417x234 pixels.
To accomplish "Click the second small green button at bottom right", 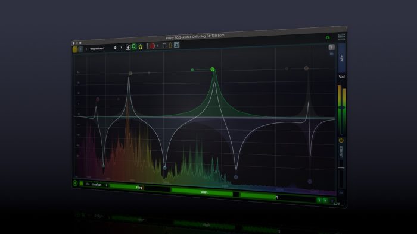I will tap(325, 201).
